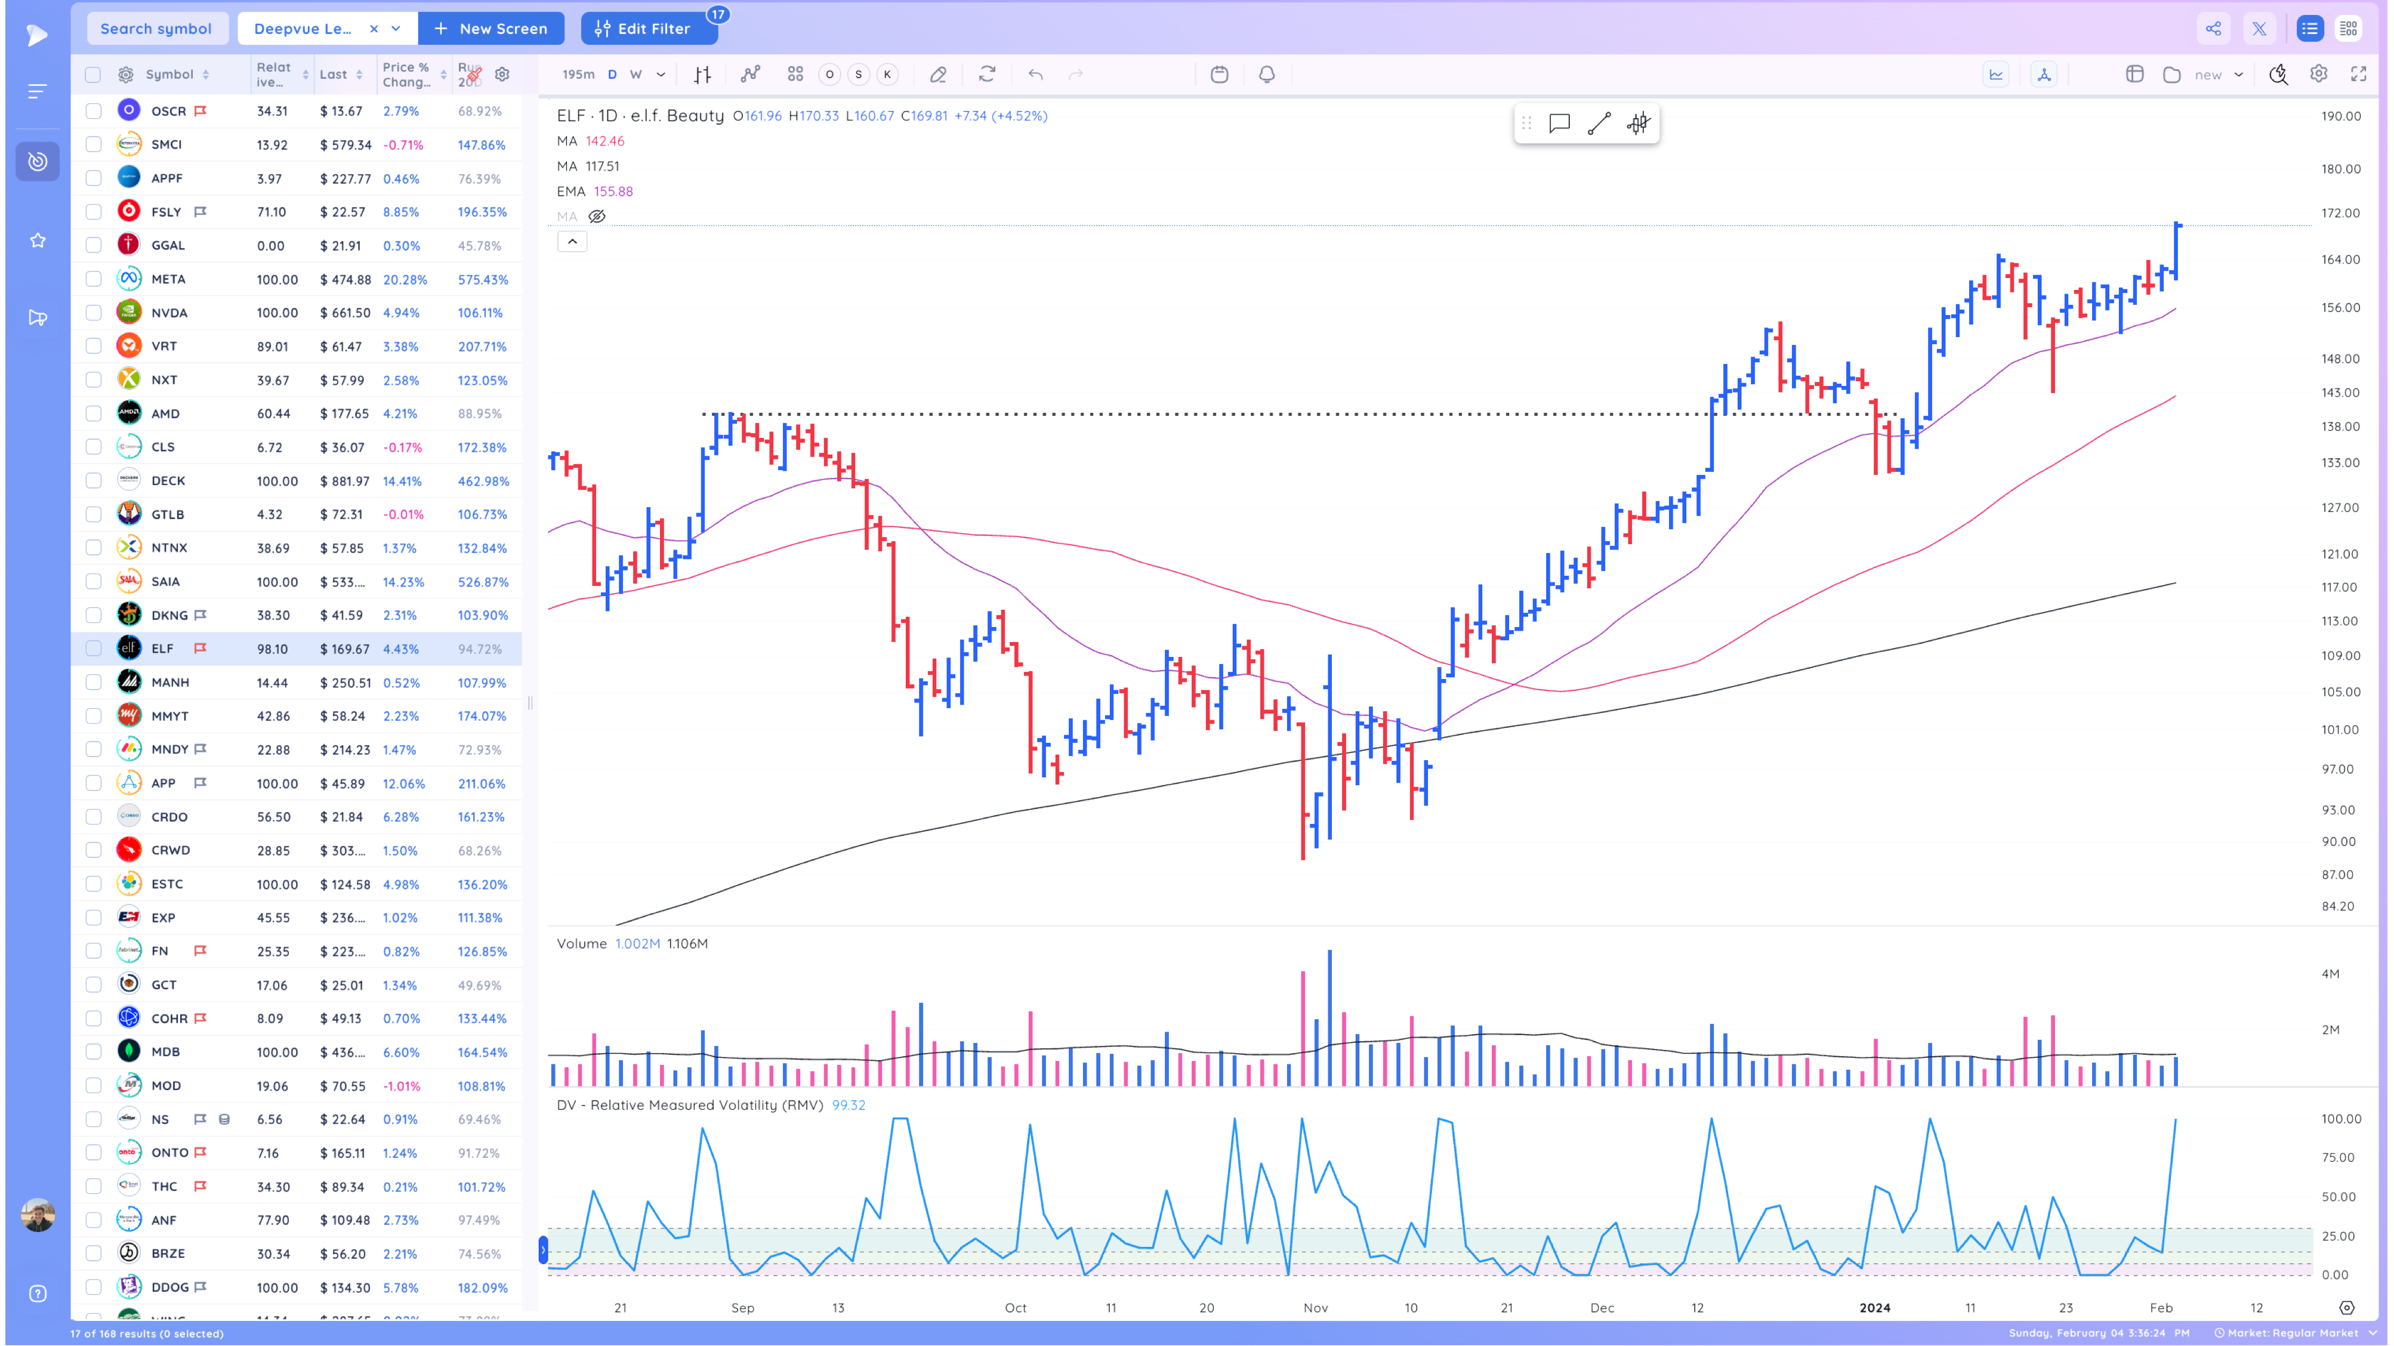Collapse the indicator legend chevron
The image size is (2394, 1346).
[572, 242]
